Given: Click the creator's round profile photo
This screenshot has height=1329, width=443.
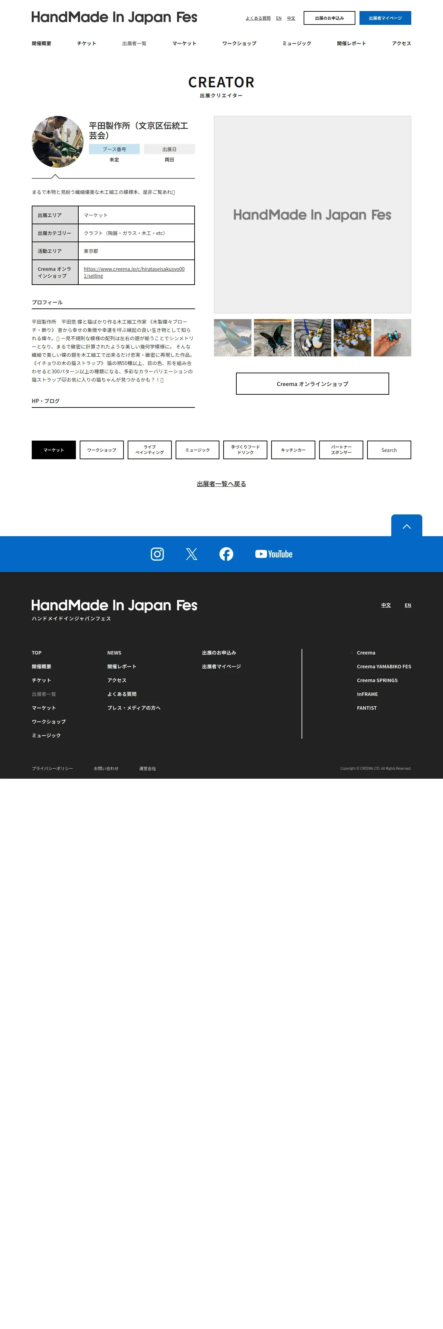Looking at the screenshot, I should click(58, 141).
